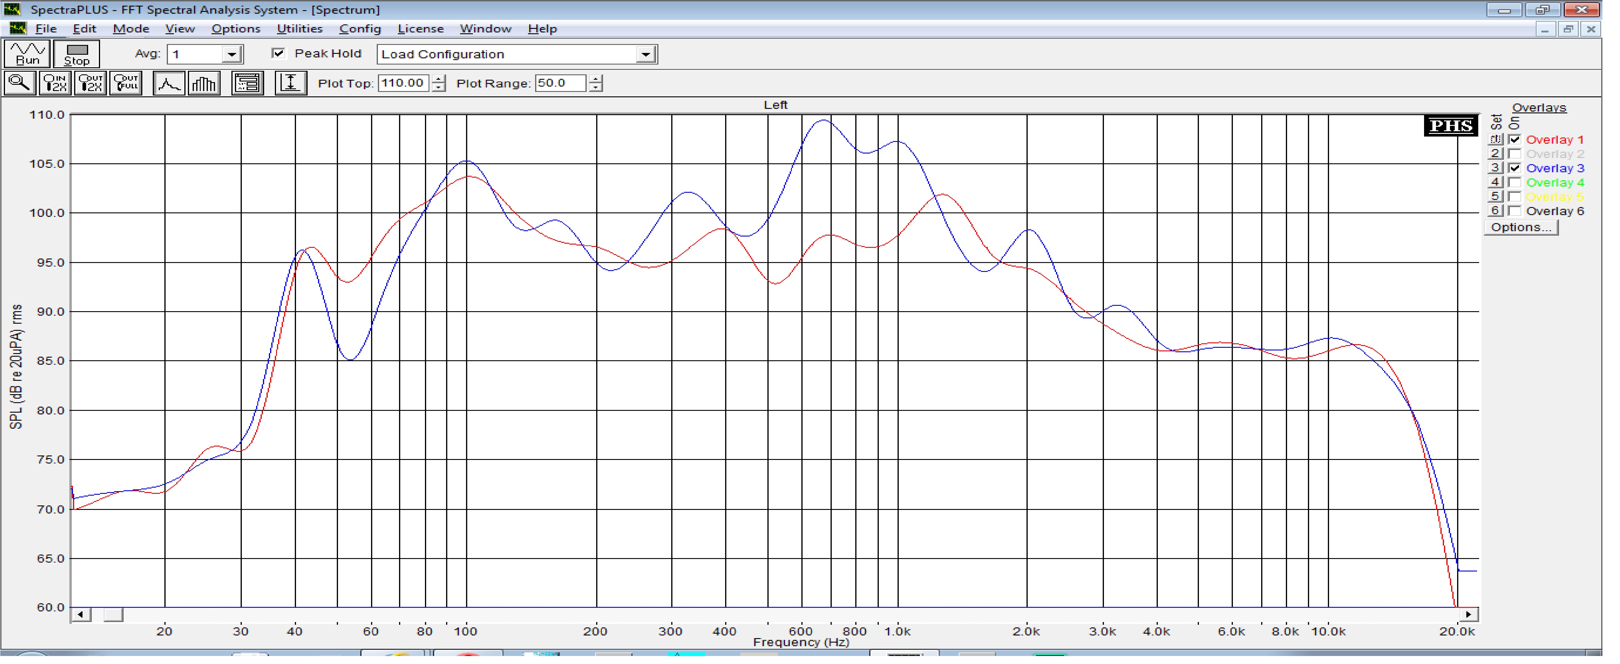Click the Zoom In 2X icon
Image resolution: width=1620 pixels, height=664 pixels.
pyautogui.click(x=55, y=84)
